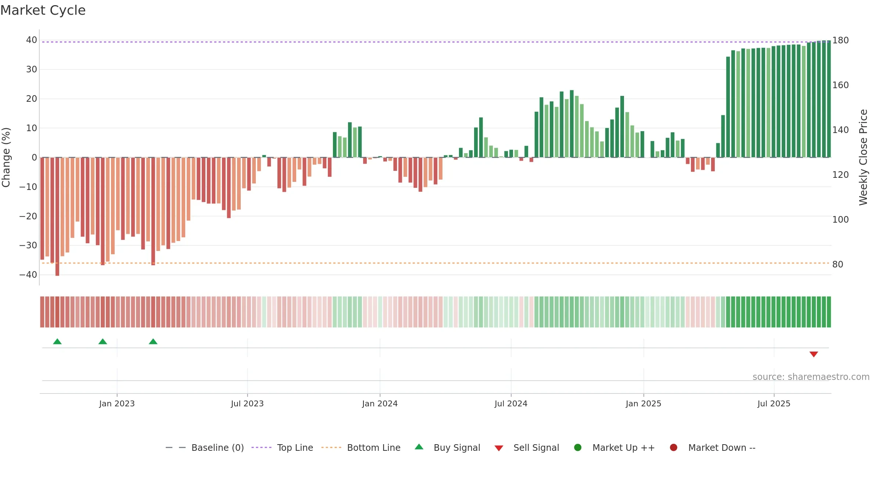Toggle the Sell Signal legend entry
The width and height of the screenshot is (882, 496).
click(x=527, y=448)
